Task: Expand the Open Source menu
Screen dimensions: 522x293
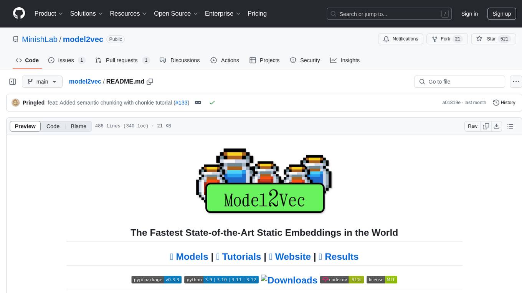Action: (176, 13)
